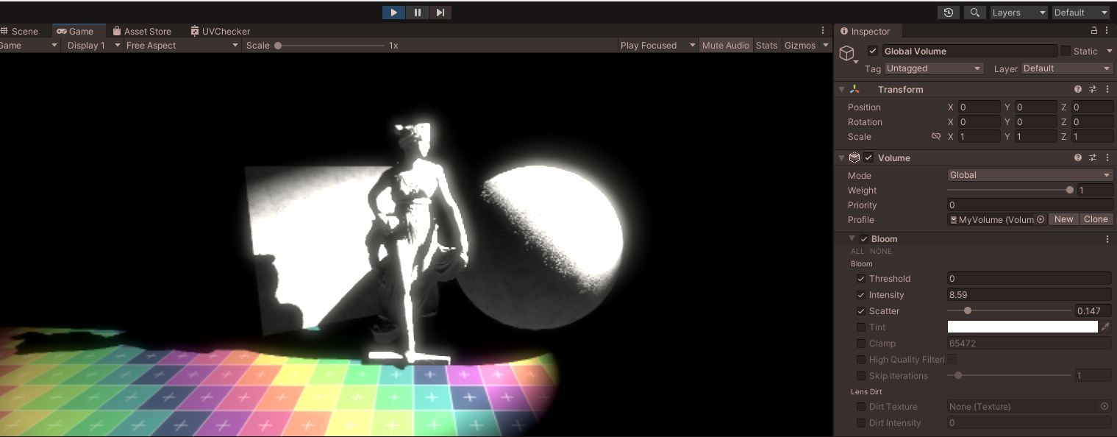Click the Mute Audio button
Viewport: 1117px width, 437px height.
point(725,45)
